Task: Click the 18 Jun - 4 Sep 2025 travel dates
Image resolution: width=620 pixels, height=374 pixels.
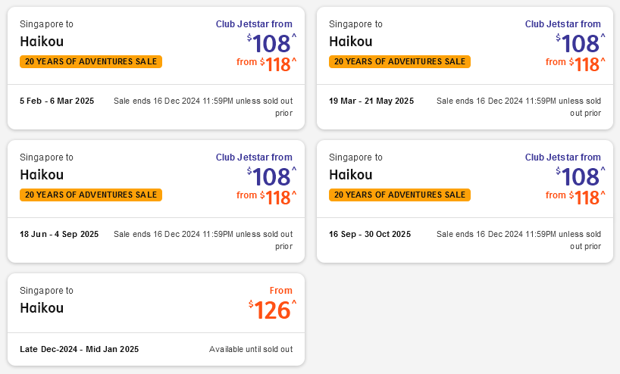Action: 59,234
